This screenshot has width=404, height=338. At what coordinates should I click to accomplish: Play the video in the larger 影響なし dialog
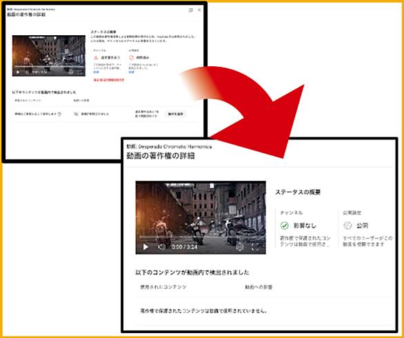[x=145, y=247]
